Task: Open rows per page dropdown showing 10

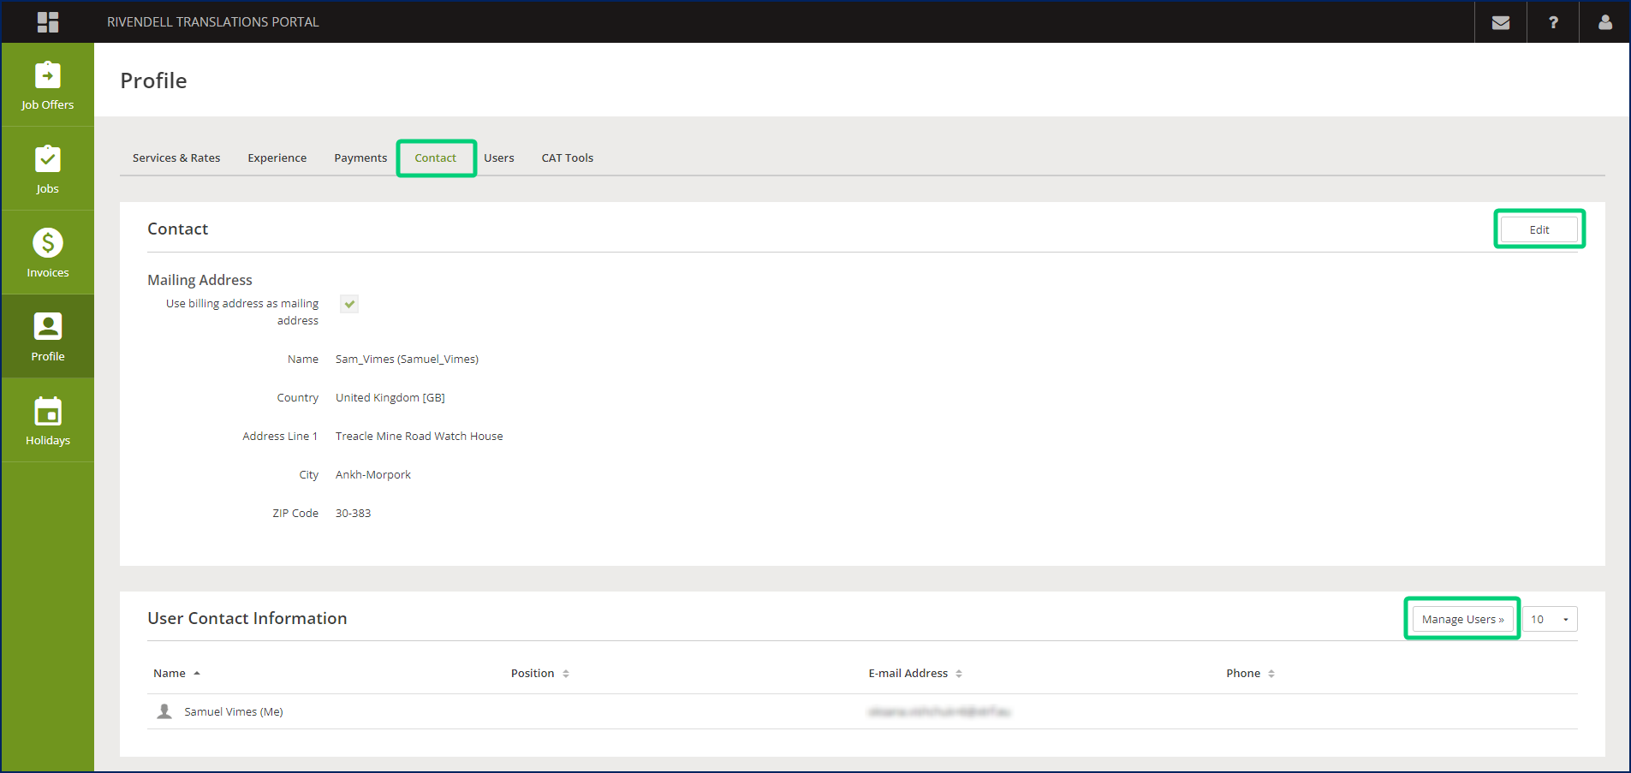Action: click(x=1550, y=619)
